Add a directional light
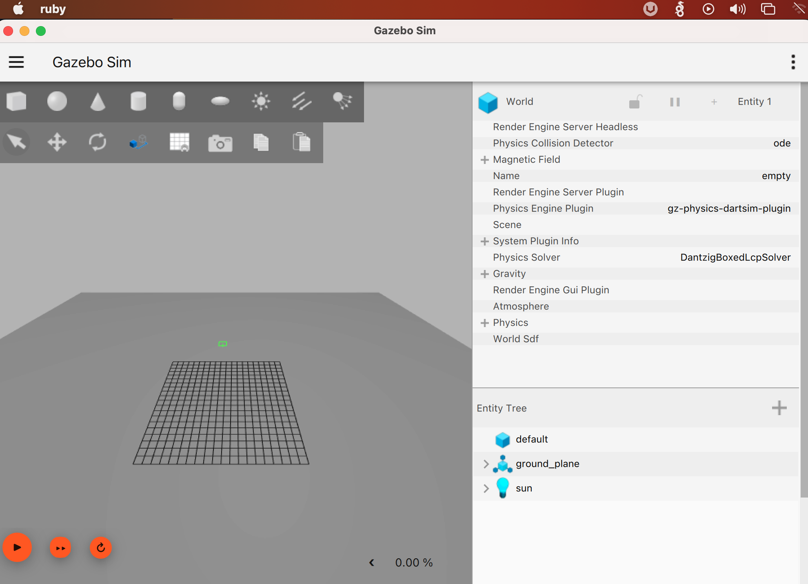Screen dimensions: 808x584 pyautogui.click(x=302, y=101)
